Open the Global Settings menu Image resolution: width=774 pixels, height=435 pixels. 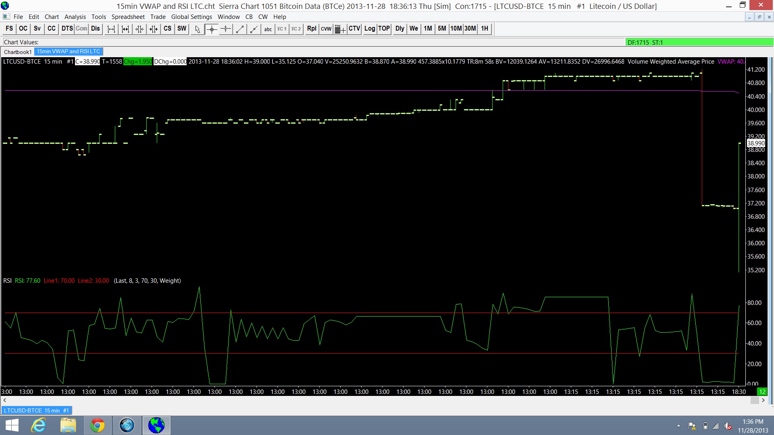(x=191, y=17)
